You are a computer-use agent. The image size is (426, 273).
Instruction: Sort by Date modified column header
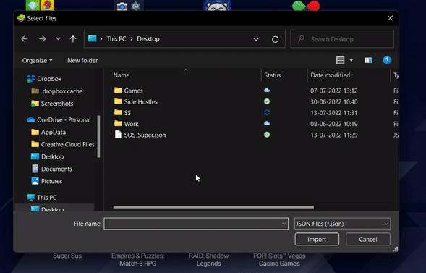coord(330,75)
